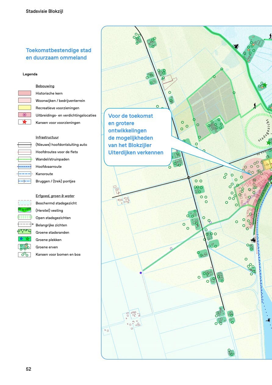Pick the yellow Recreatieve voorzieningen legend swatch
The width and height of the screenshot is (272, 385).
tap(25, 108)
